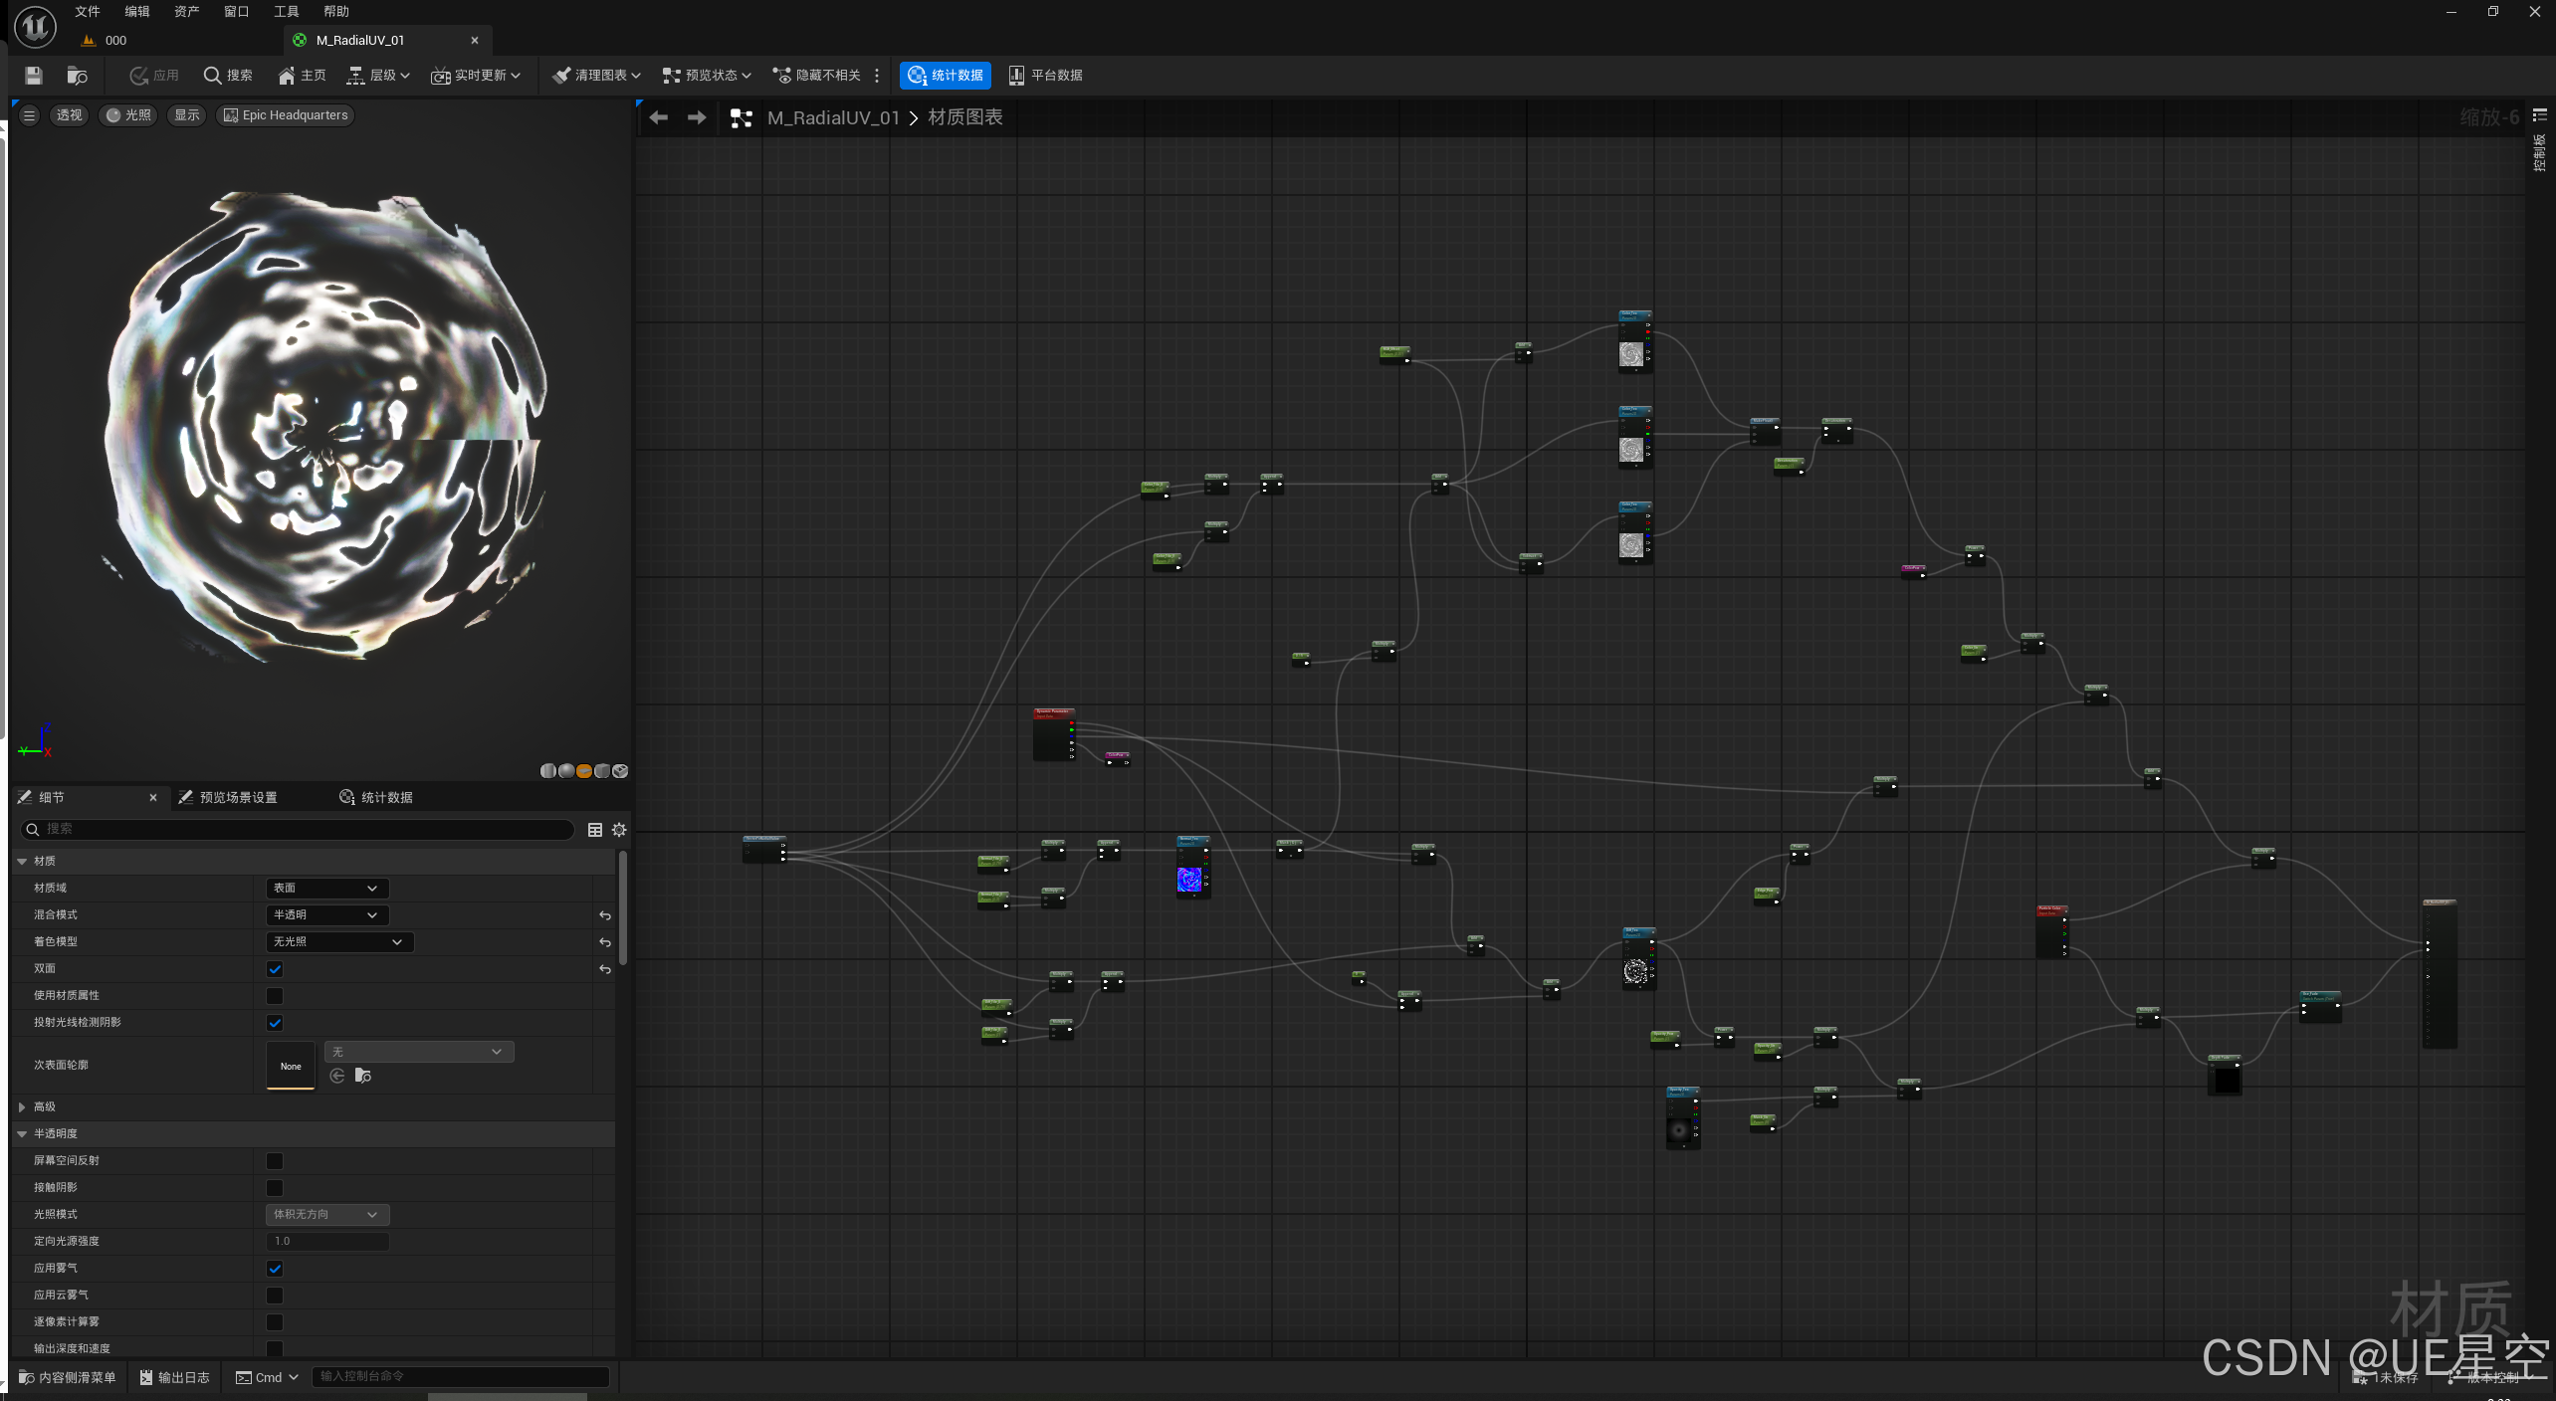This screenshot has height=1401, width=2556.
Task: Click the 输出日志 button in the status bar
Action: pos(175,1377)
